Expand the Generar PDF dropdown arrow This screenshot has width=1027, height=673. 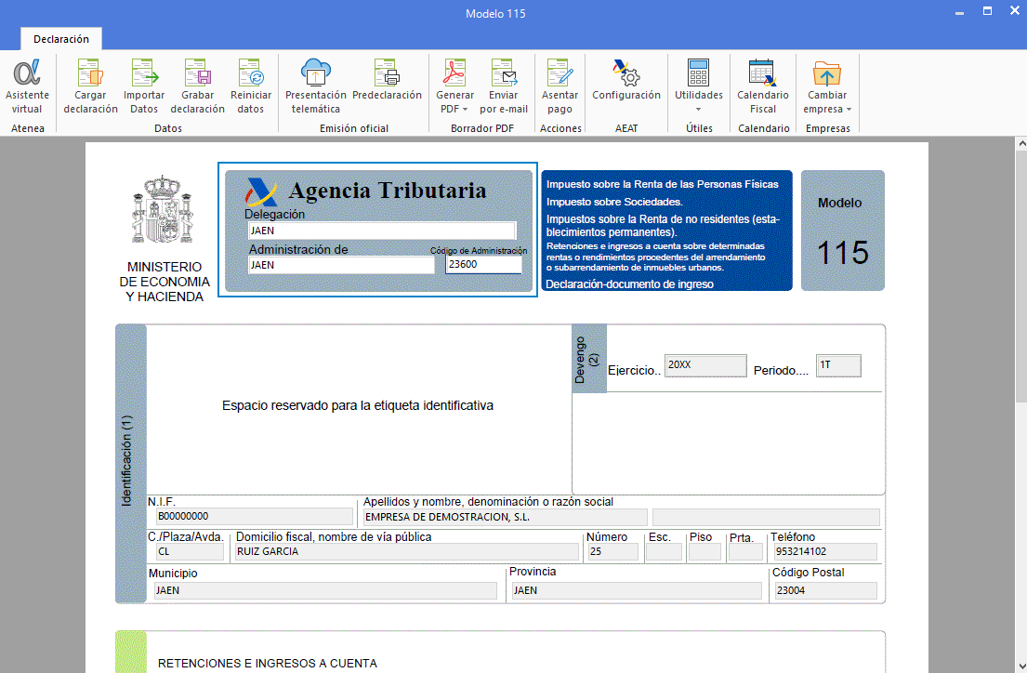(x=466, y=109)
